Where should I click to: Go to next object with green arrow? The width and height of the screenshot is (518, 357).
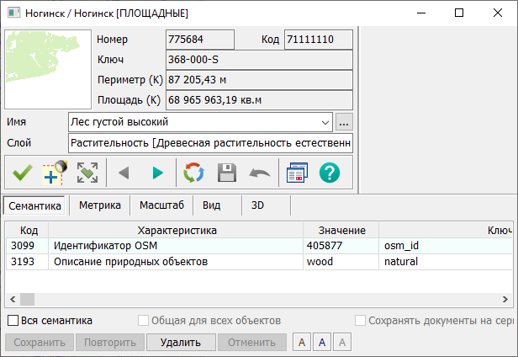point(157,173)
